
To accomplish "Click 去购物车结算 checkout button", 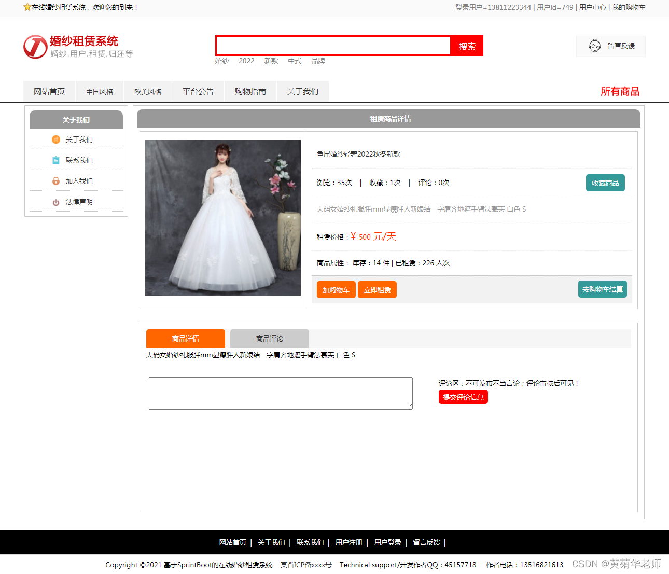I will coord(602,289).
